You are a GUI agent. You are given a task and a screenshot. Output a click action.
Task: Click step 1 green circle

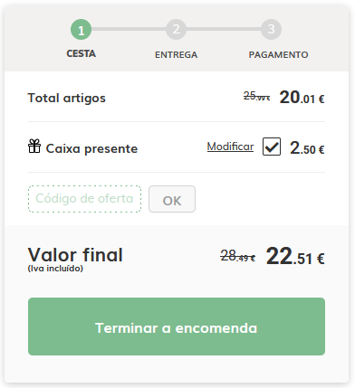point(81,30)
